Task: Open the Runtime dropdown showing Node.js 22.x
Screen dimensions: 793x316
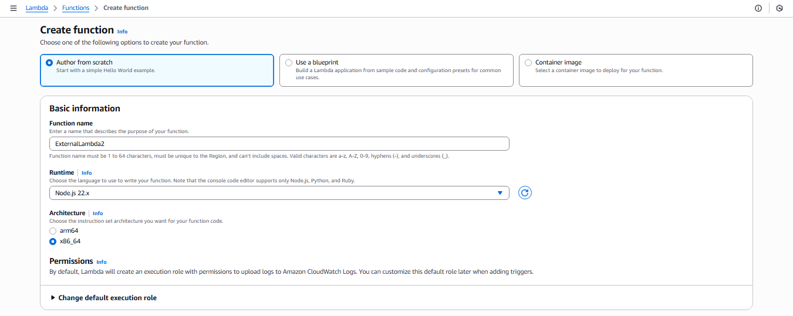Action: point(279,193)
